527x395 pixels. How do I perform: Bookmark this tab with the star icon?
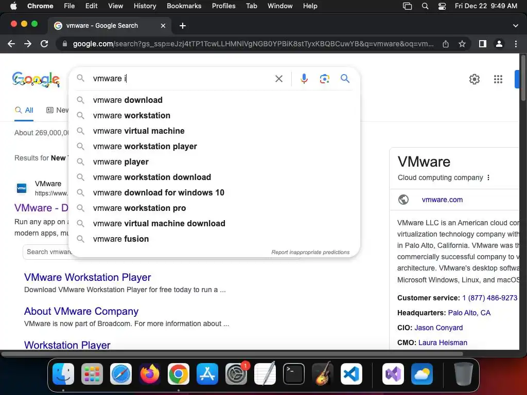point(462,44)
